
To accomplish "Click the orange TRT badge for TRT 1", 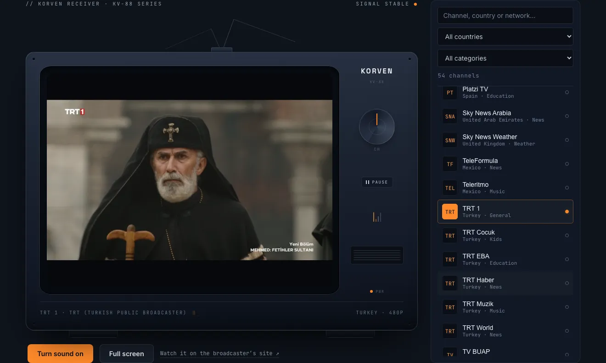I will 450,212.
